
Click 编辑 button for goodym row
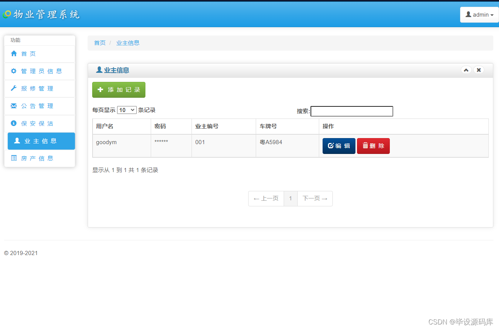339,146
